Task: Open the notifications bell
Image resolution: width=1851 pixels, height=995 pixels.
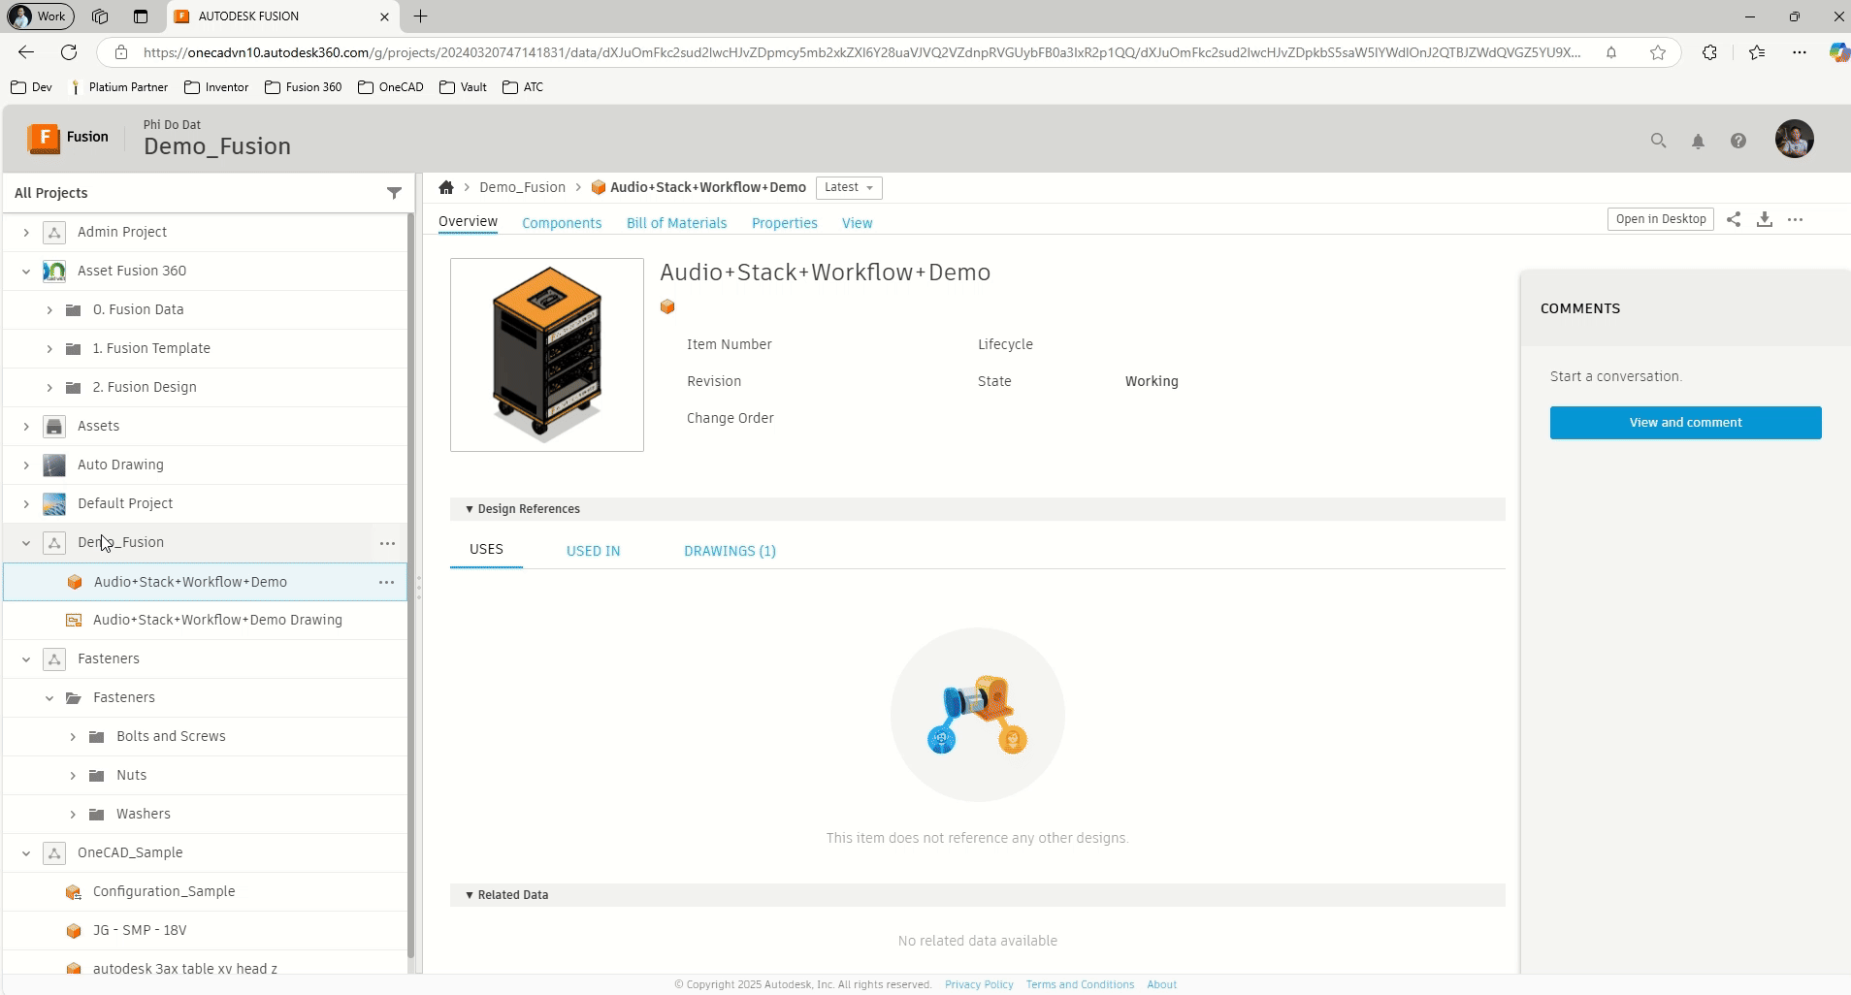Action: [1698, 142]
